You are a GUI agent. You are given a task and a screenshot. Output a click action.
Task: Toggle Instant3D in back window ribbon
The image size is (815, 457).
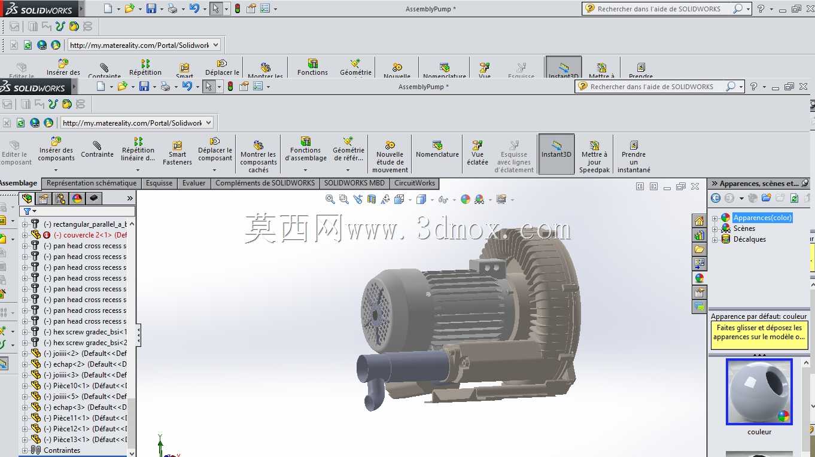(564, 68)
